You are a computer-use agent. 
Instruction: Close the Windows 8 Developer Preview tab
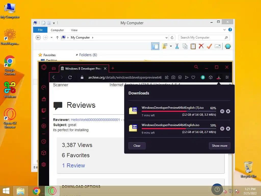[105, 68]
